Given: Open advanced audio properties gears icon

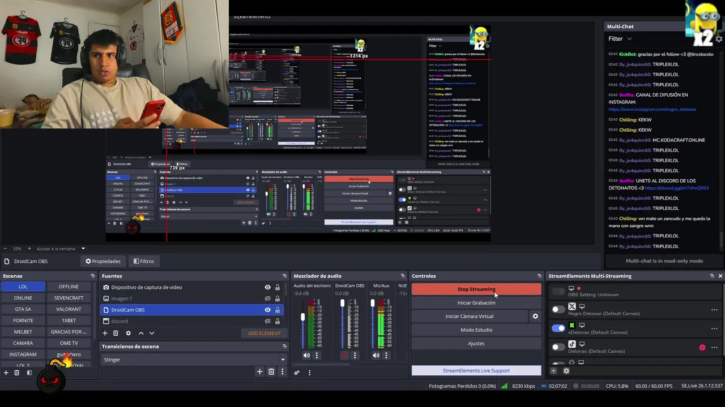Looking at the screenshot, I should click(296, 373).
